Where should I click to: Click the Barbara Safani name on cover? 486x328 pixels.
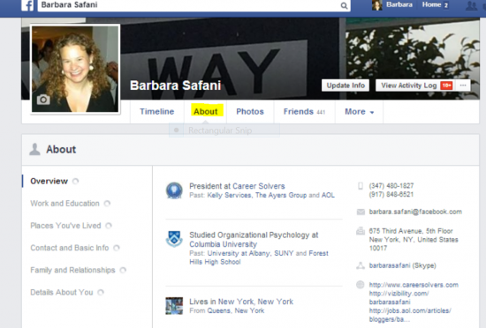(x=176, y=86)
